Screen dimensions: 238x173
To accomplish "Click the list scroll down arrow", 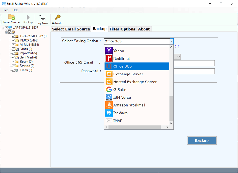I will (171, 123).
